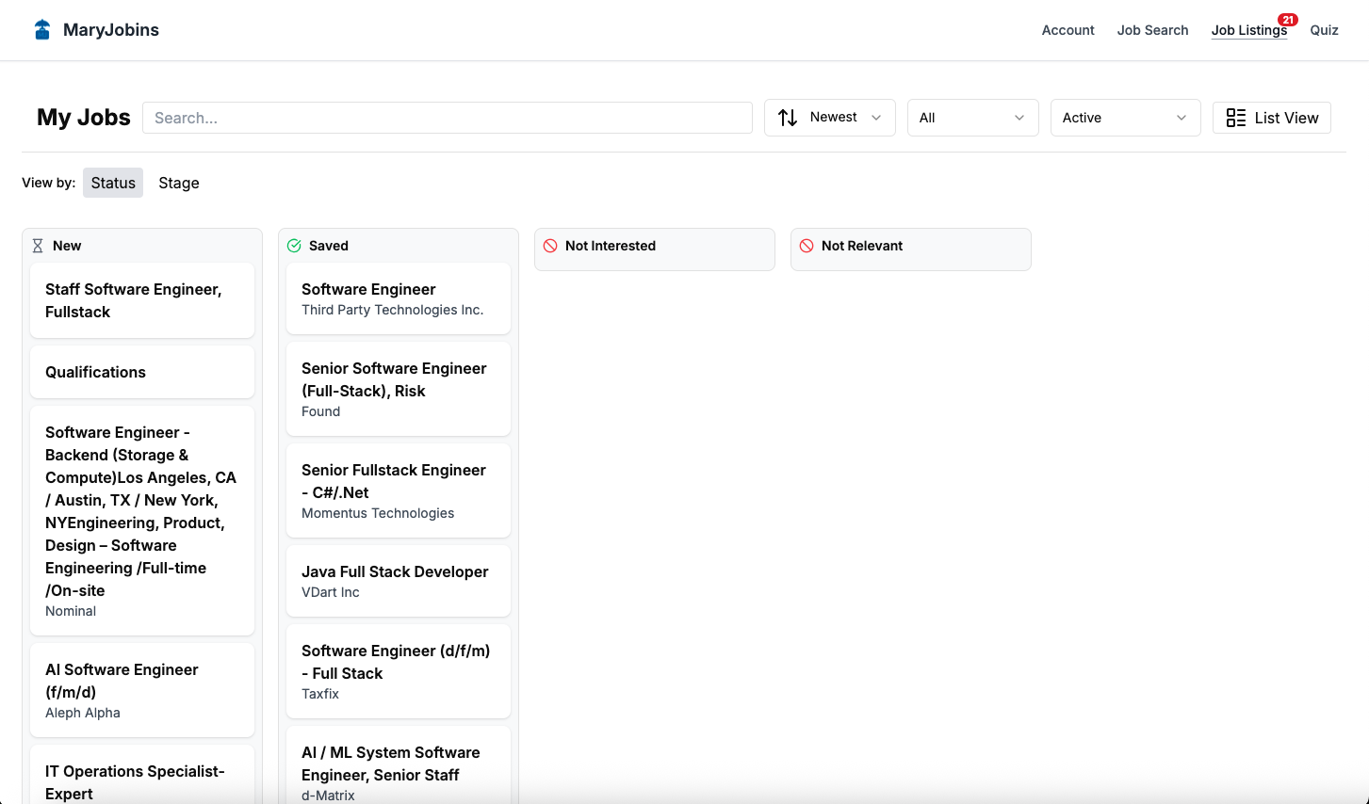Open the Quiz page
Screen dimensions: 1369x804
coord(1325,30)
